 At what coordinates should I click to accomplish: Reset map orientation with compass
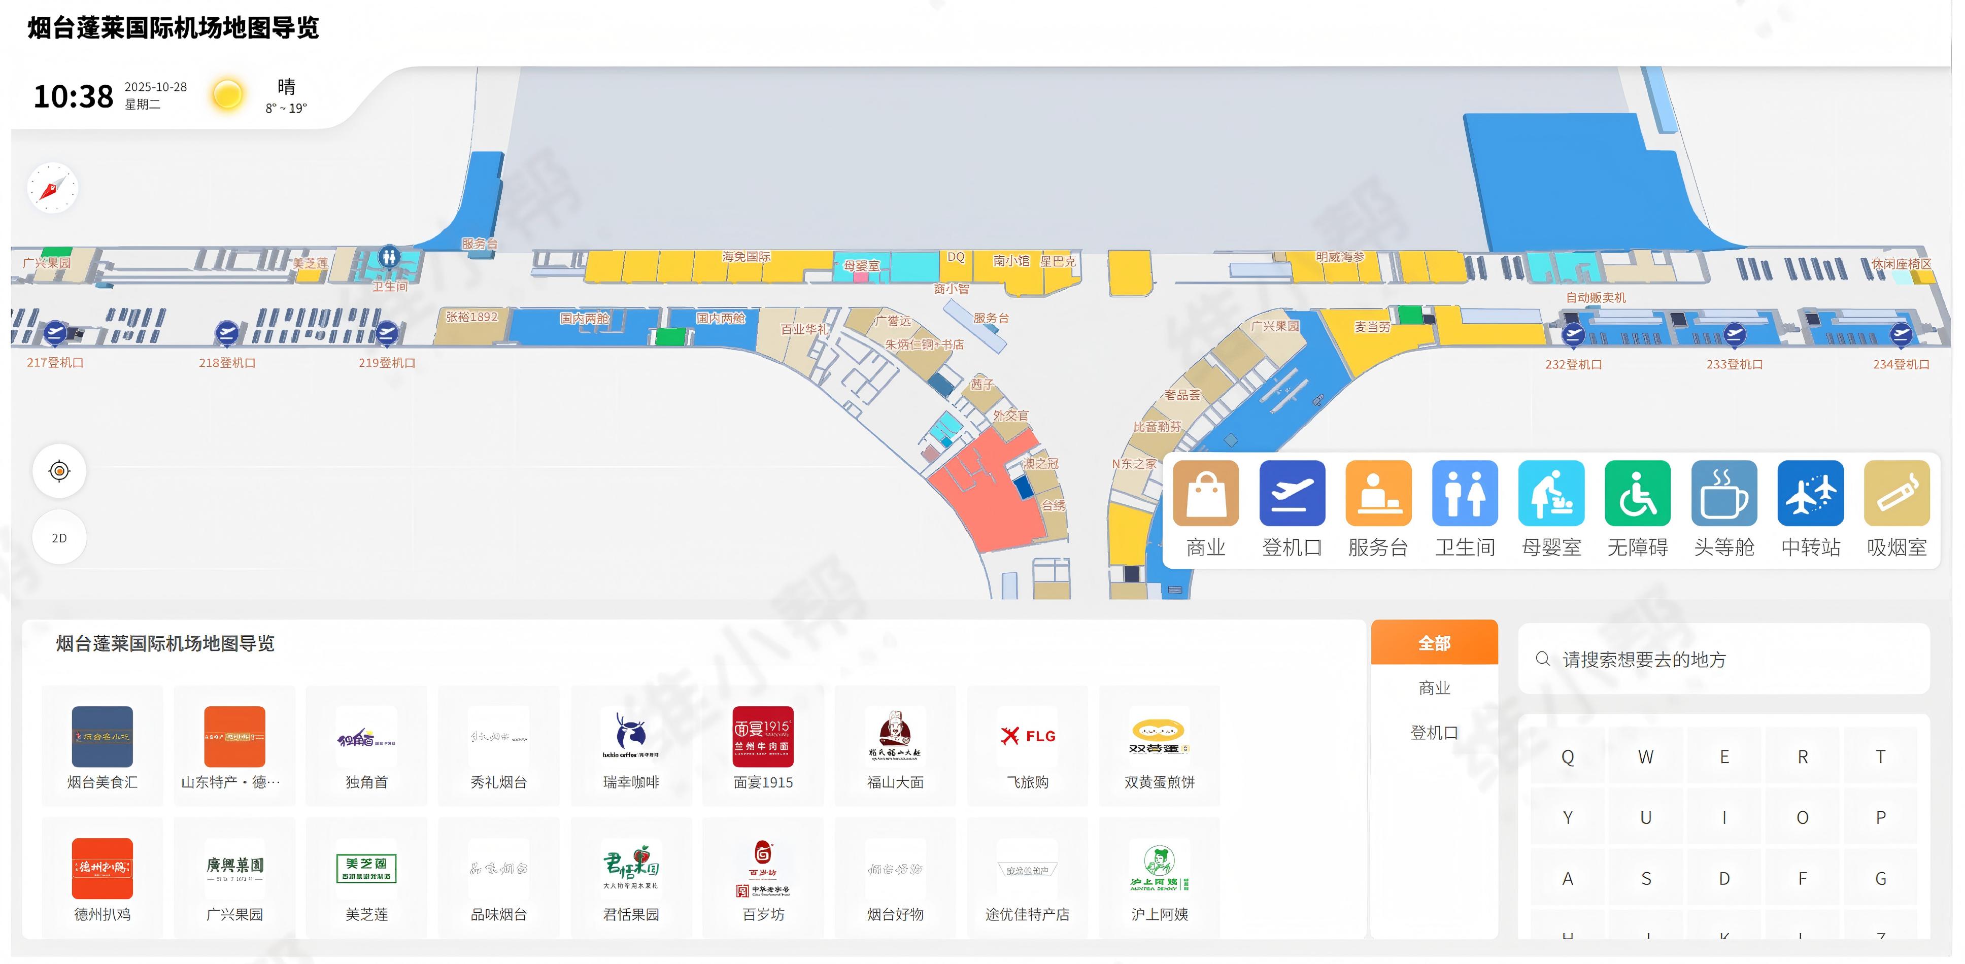53,188
